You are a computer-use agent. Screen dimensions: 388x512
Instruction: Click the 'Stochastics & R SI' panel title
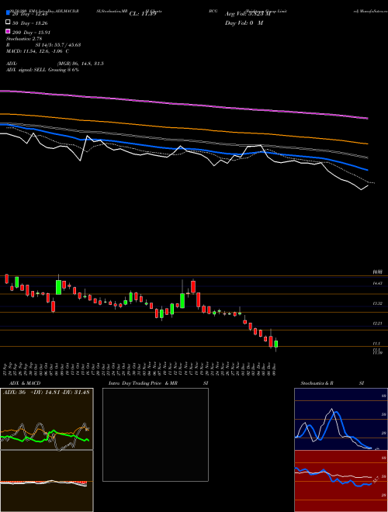[x=332, y=383]
